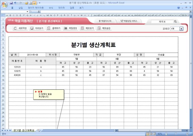Image resolution: width=193 pixels, height=136 pixels.
Task: Click the 합계 memo comment box
Action: pyautogui.click(x=49, y=94)
